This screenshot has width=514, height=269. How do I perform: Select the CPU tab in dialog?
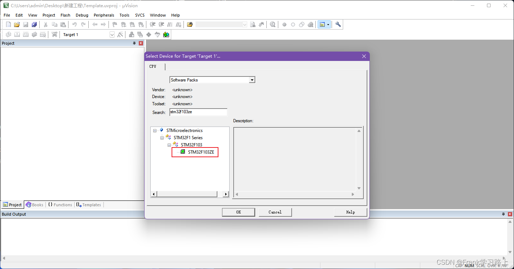point(156,67)
